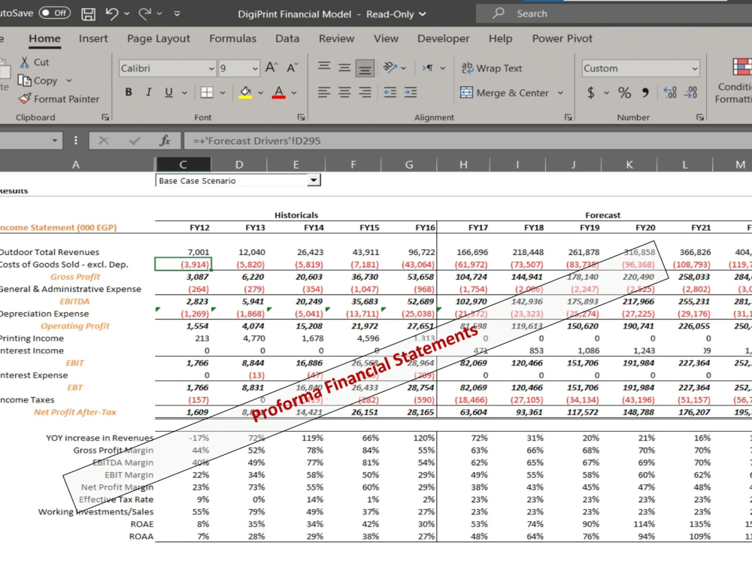752x564 pixels.
Task: Click Increase Decimal icon
Action: tap(670, 92)
